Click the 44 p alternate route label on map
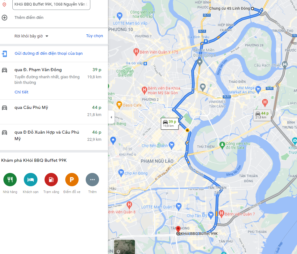Image resolution: width=297 pixels, height=254 pixels. point(262,115)
